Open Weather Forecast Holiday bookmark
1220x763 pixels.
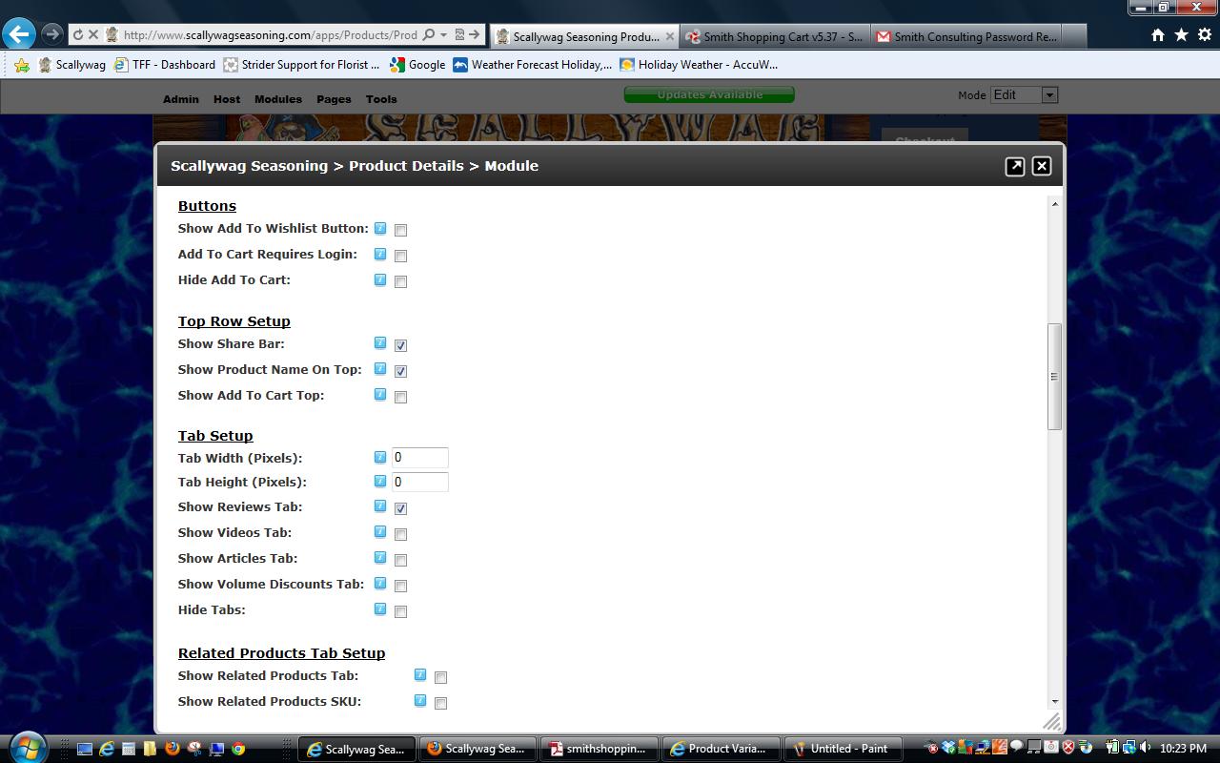[x=532, y=65]
